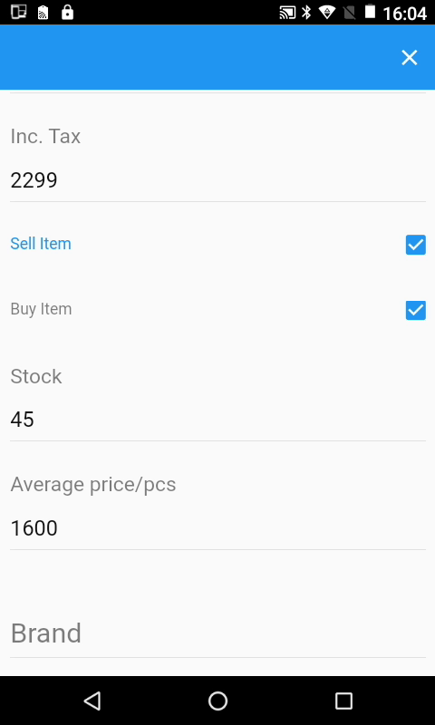
Task: Tap the lock notification icon
Action: click(67, 12)
